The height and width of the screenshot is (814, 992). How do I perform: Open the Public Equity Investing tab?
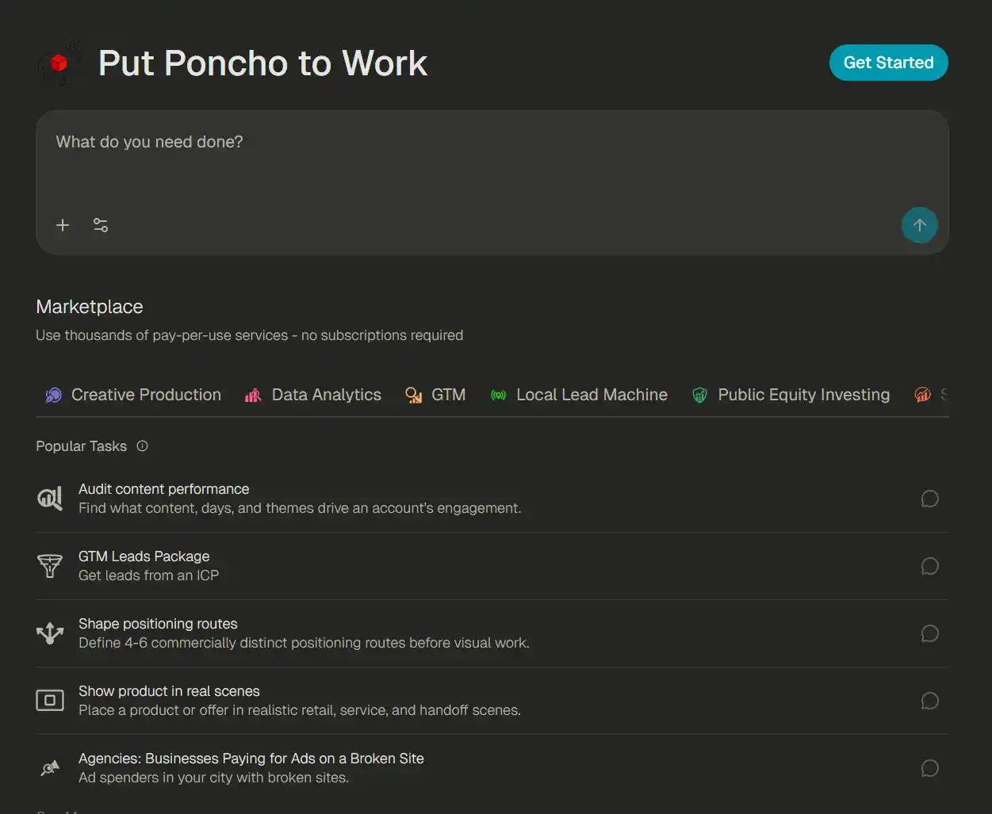pos(791,395)
